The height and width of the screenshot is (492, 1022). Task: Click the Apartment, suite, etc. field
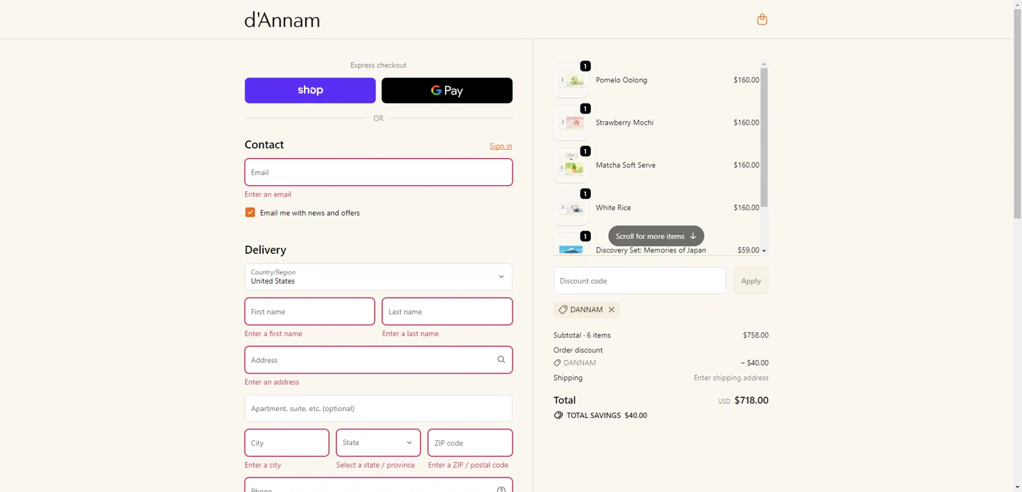point(379,408)
